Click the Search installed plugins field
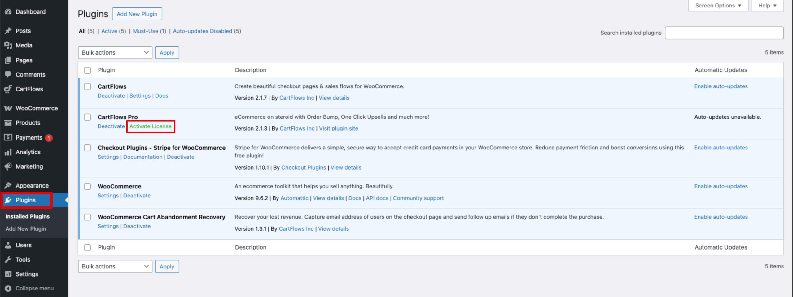793x297 pixels. point(724,33)
